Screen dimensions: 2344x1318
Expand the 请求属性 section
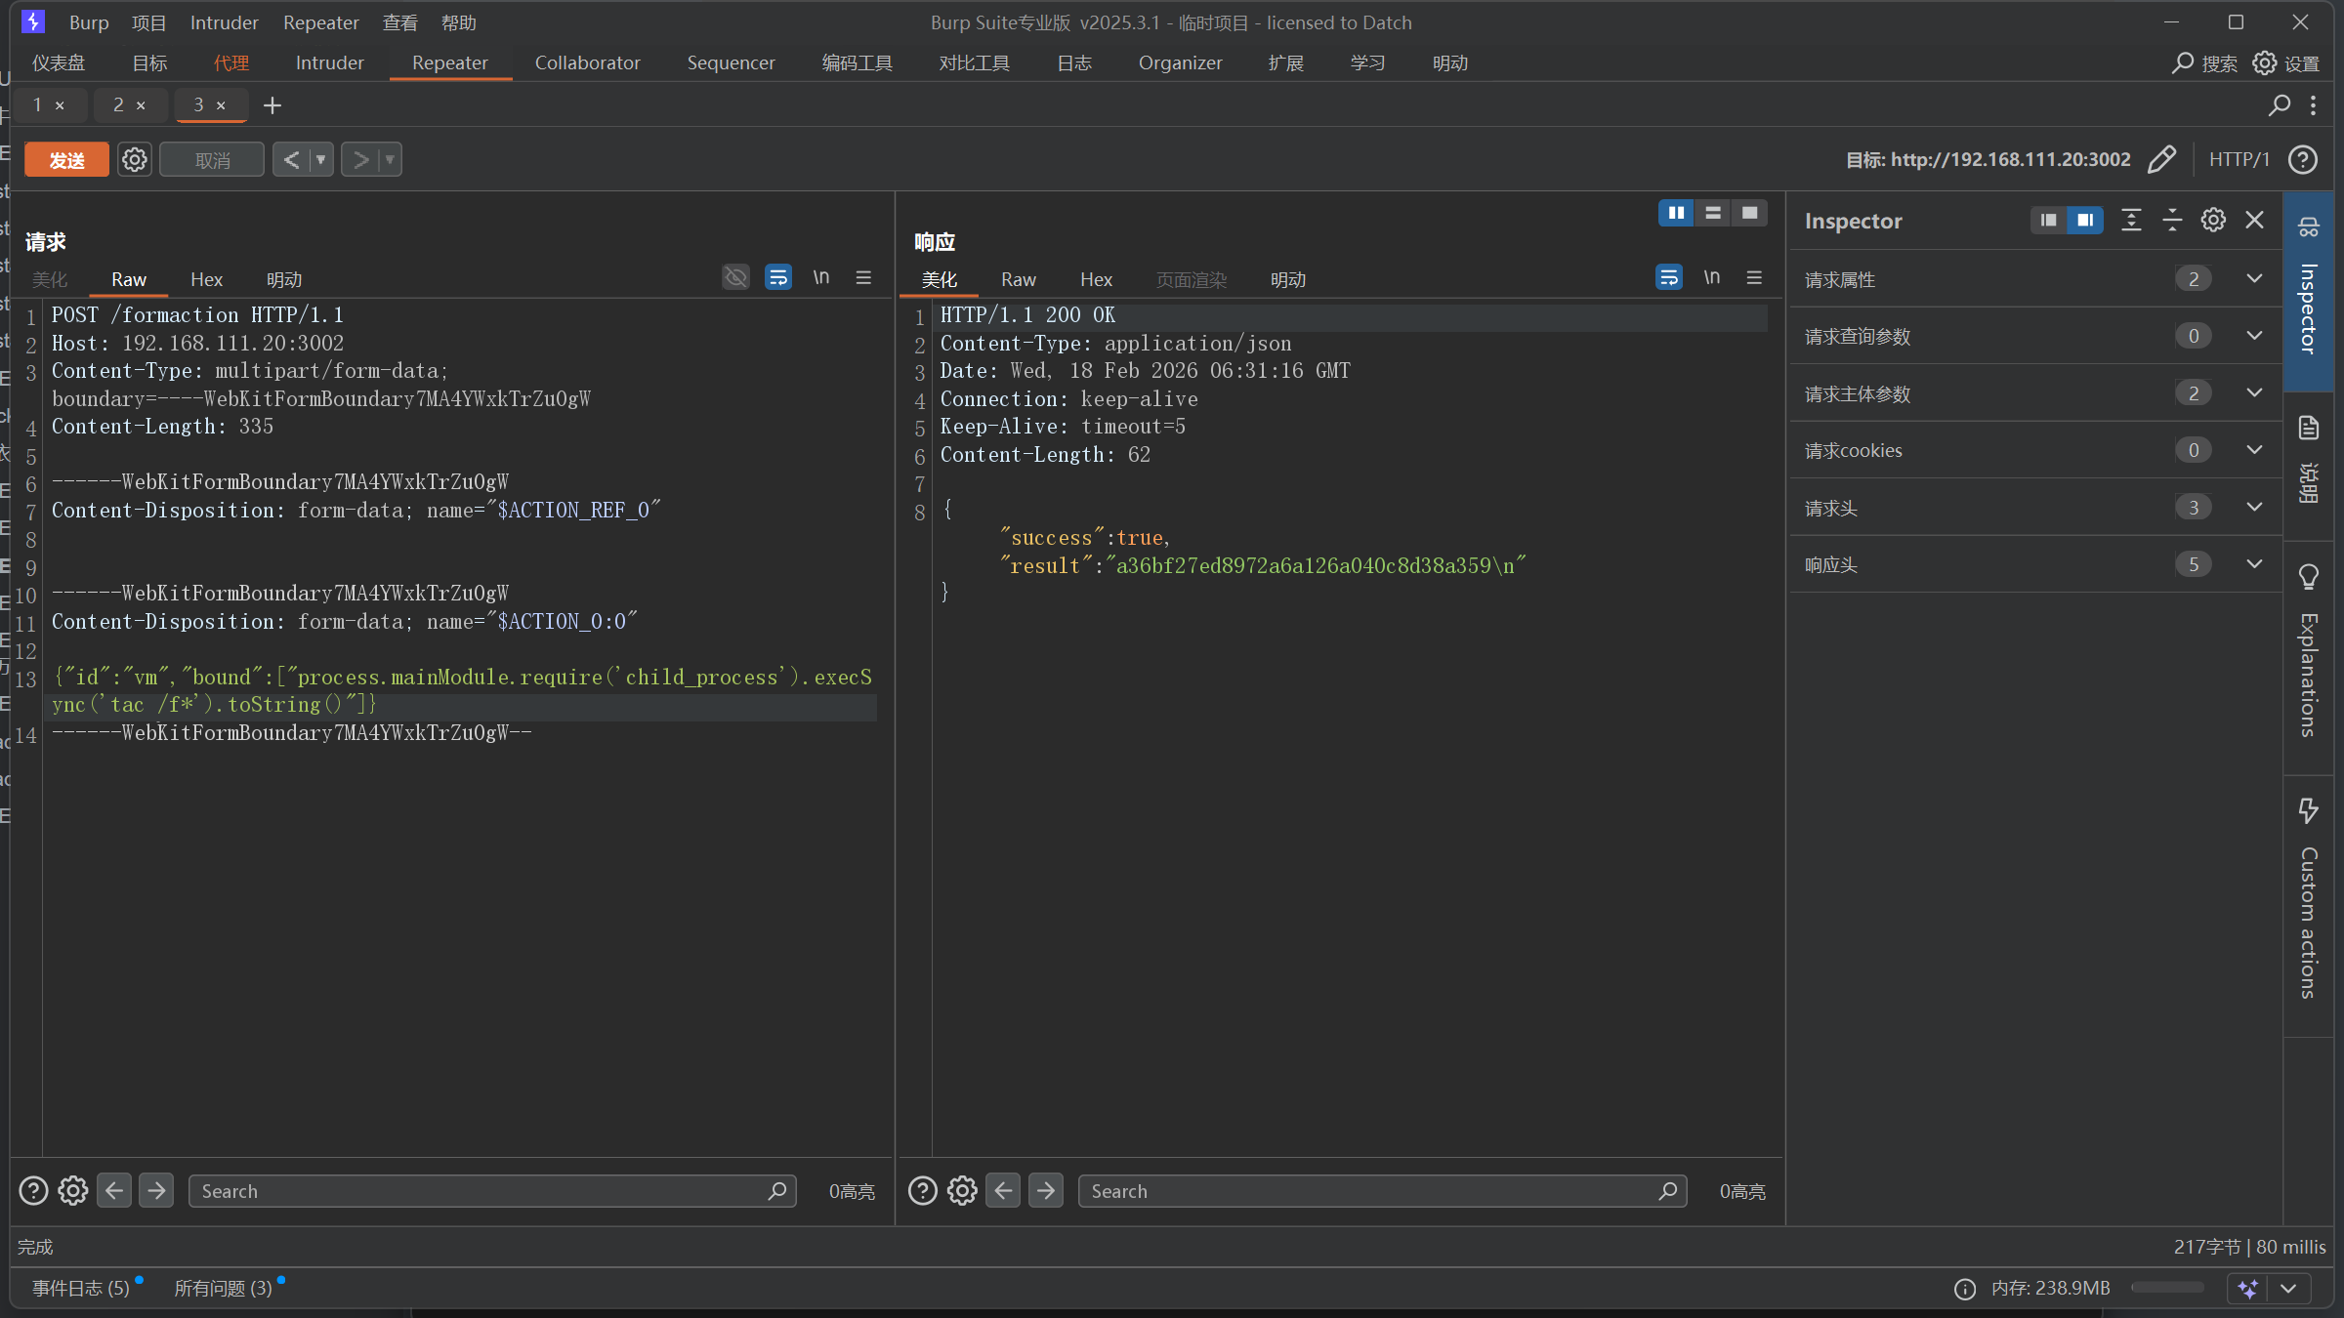(2254, 279)
